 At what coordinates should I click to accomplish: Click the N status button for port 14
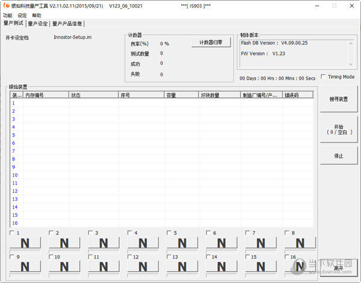tap(221, 267)
